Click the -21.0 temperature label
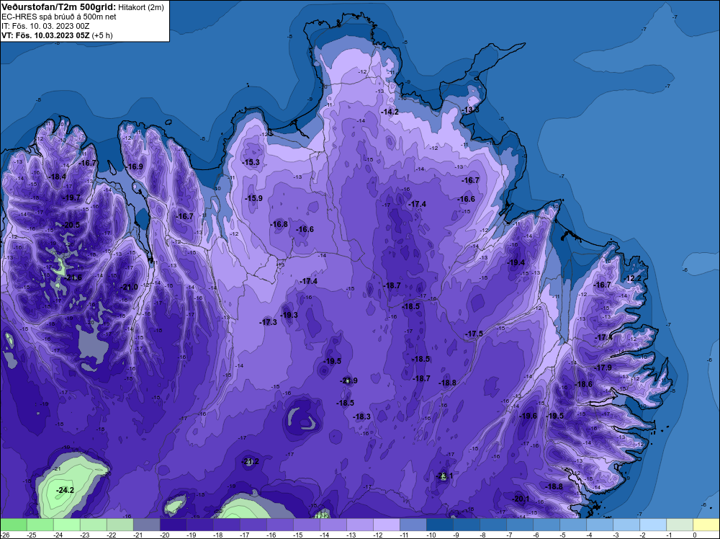The image size is (720, 539). [x=129, y=288]
